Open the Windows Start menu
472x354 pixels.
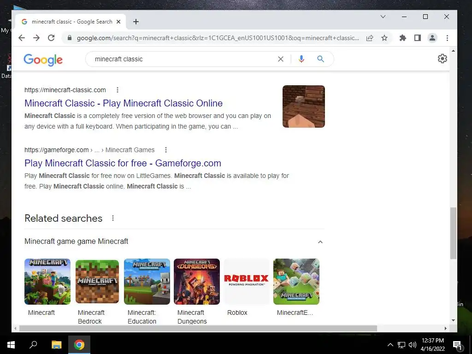[11, 345]
